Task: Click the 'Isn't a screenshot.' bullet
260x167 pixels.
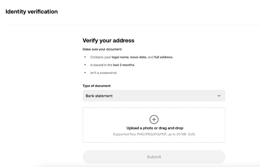Action: tap(104, 73)
